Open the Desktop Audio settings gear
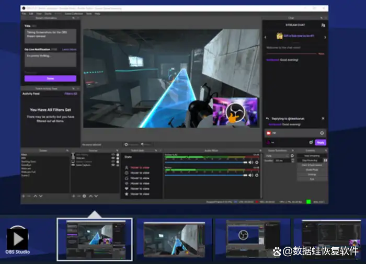This screenshot has height=264, width=366. pos(256,162)
